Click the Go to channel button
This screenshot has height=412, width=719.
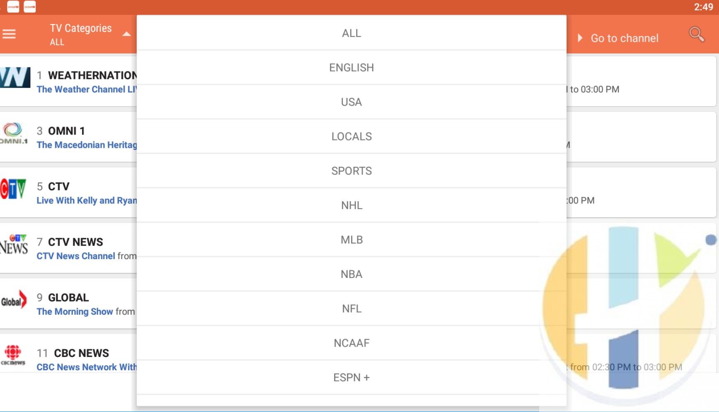(618, 38)
